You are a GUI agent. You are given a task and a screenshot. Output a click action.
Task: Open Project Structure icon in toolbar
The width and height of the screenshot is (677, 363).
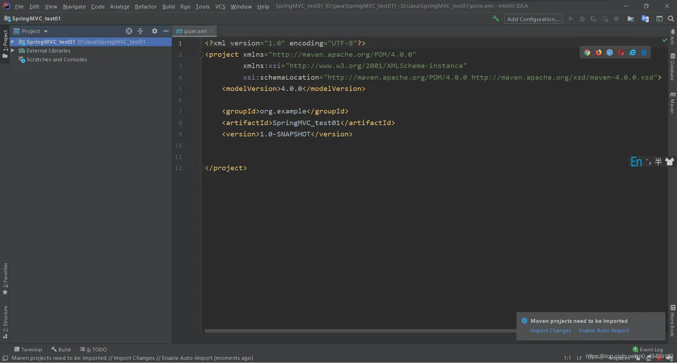point(631,19)
